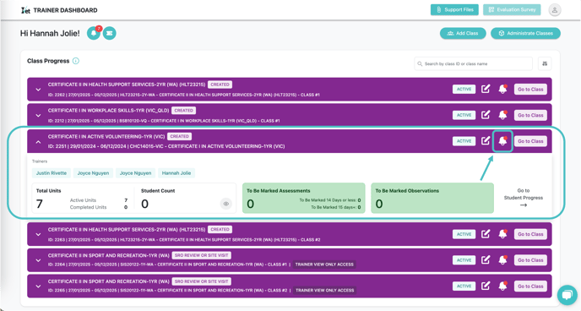Click the Administrate Classes button
The width and height of the screenshot is (581, 311).
click(x=525, y=33)
